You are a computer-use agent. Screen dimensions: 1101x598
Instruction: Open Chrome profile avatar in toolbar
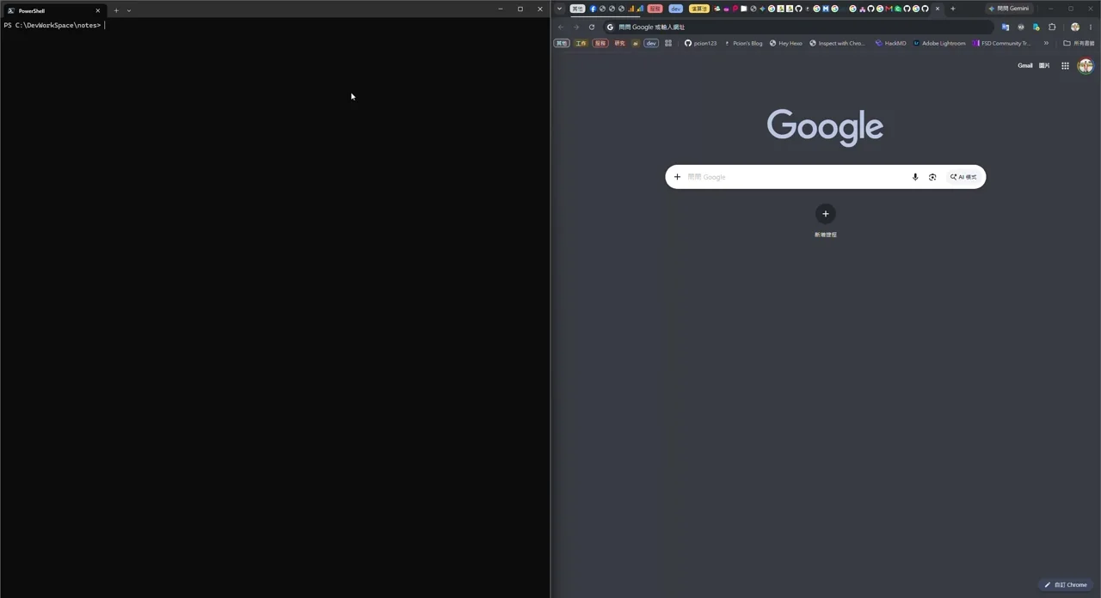(1075, 27)
